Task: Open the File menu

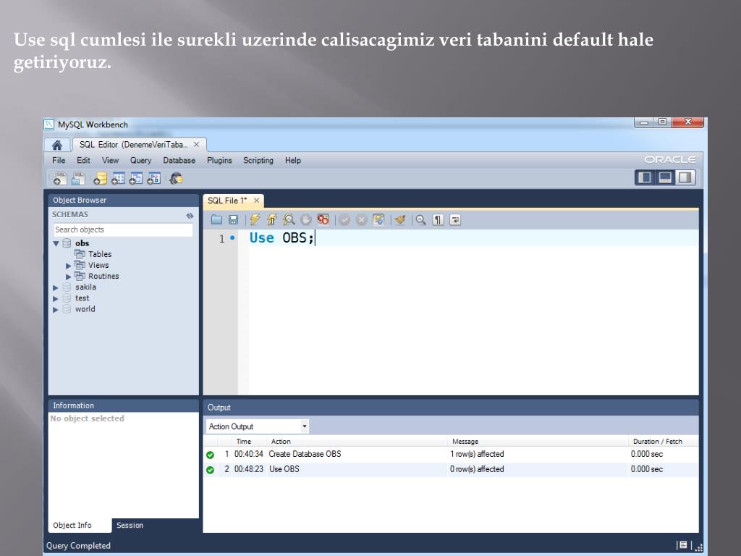Action: point(59,160)
